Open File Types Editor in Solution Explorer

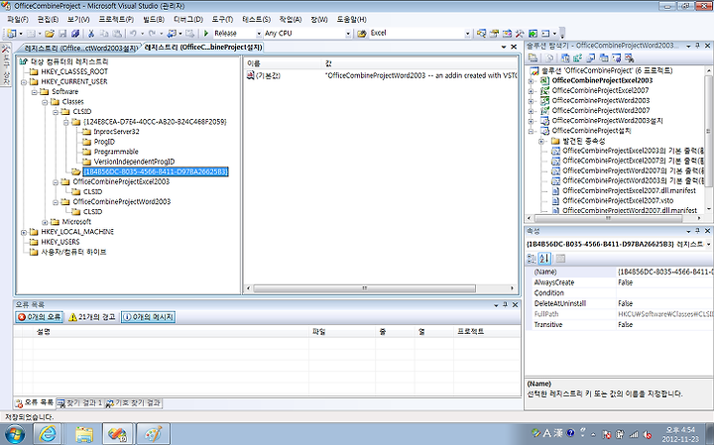point(591,57)
